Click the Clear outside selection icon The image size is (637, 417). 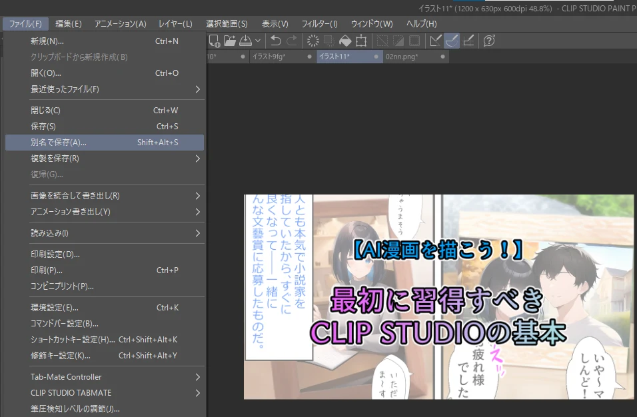[328, 41]
